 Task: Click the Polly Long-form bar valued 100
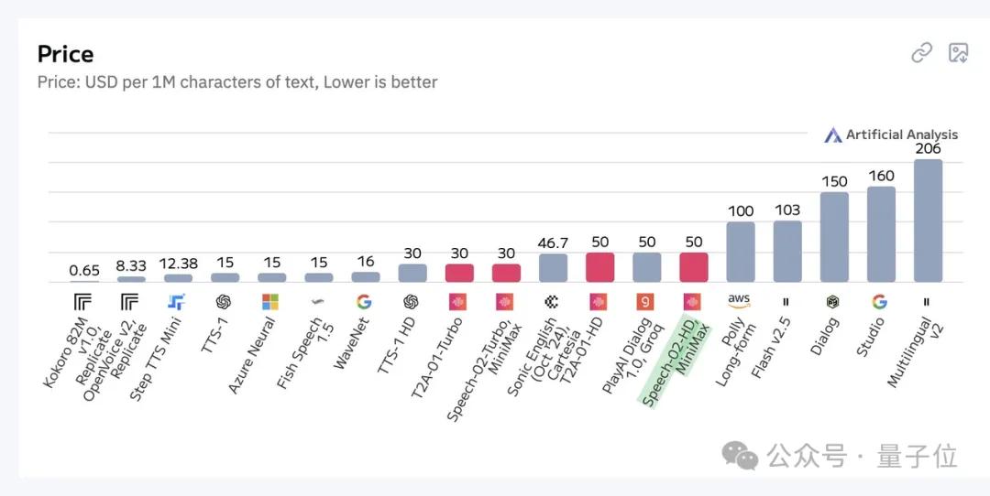[x=741, y=252]
